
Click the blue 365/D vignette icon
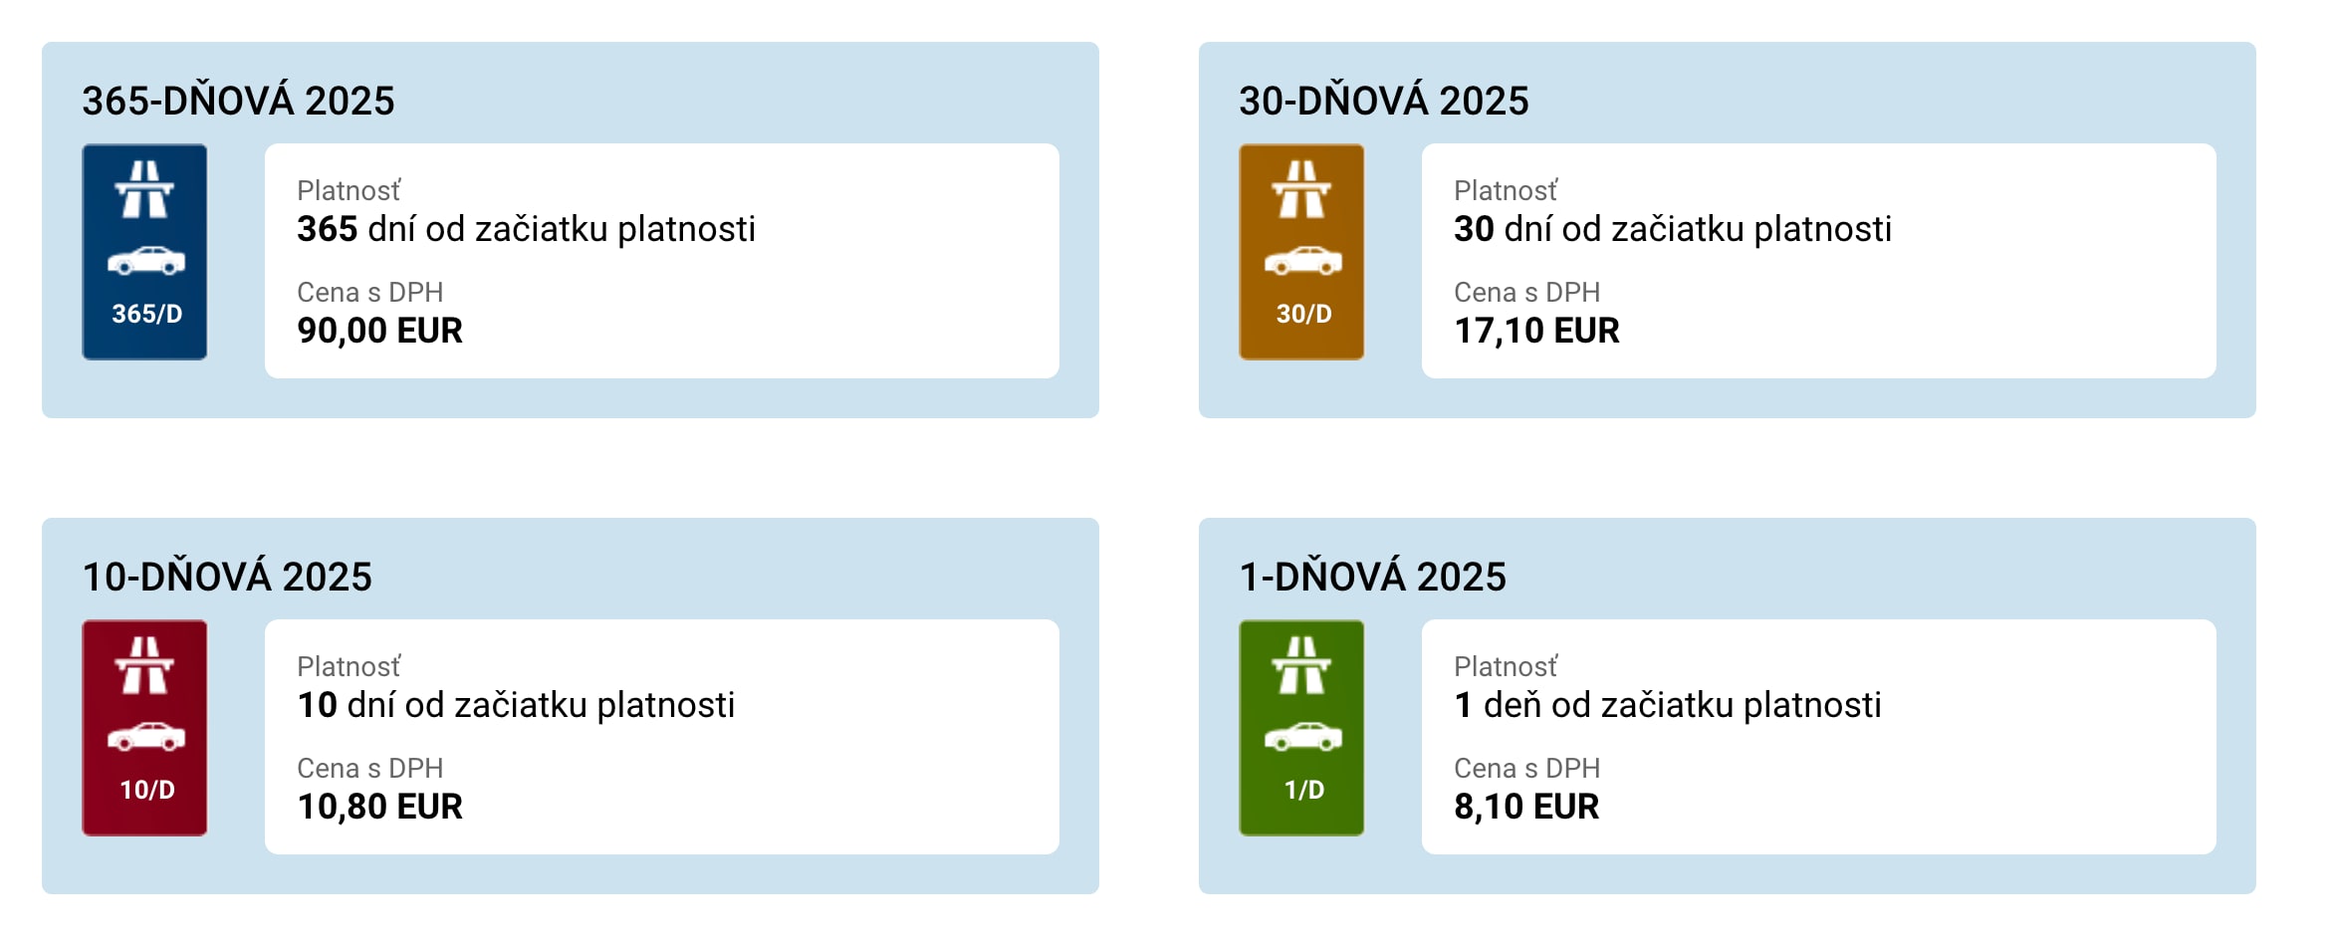pos(144,252)
